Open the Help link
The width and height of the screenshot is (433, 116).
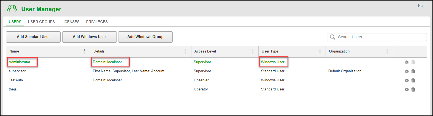(x=421, y=5)
